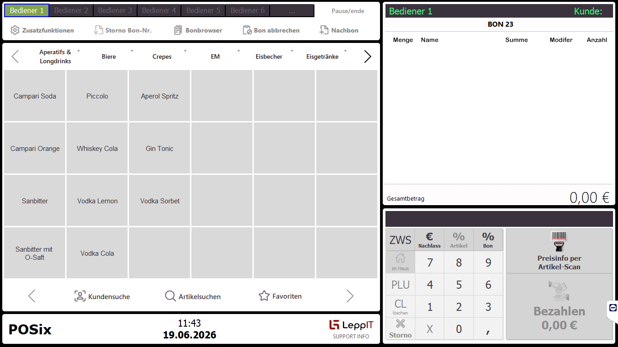This screenshot has width=618, height=347.
Task: Click the keypad entry display field
Action: 499,219
